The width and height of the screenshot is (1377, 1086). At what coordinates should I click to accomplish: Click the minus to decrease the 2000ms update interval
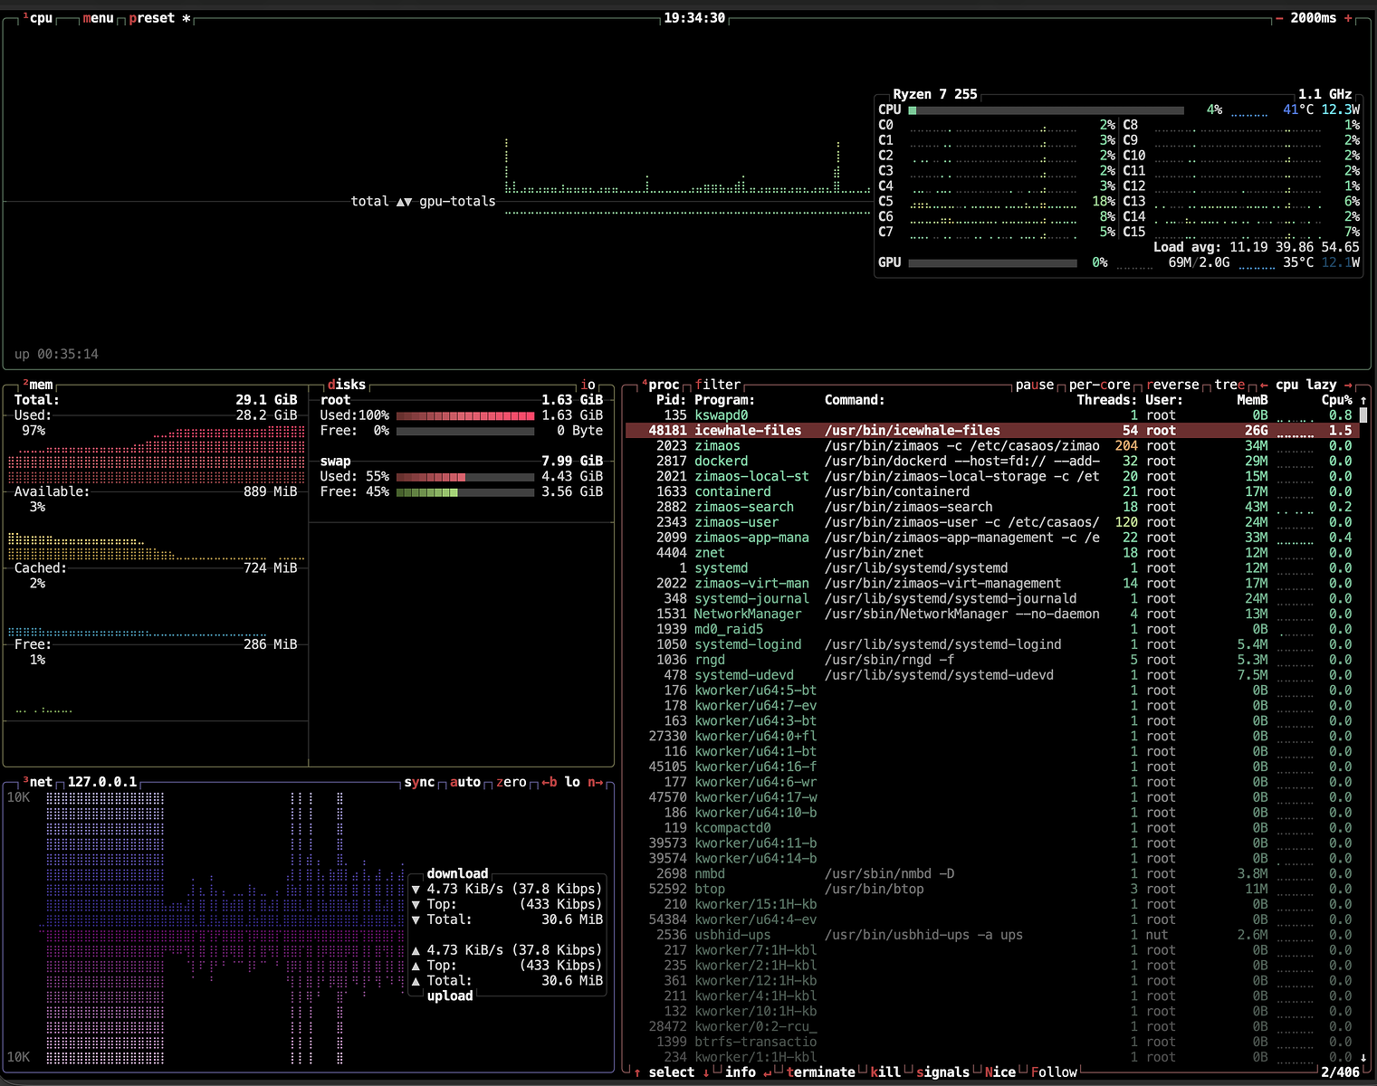[x=1279, y=18]
